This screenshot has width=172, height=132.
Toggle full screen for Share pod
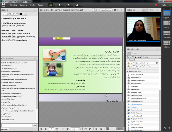click(x=115, y=10)
